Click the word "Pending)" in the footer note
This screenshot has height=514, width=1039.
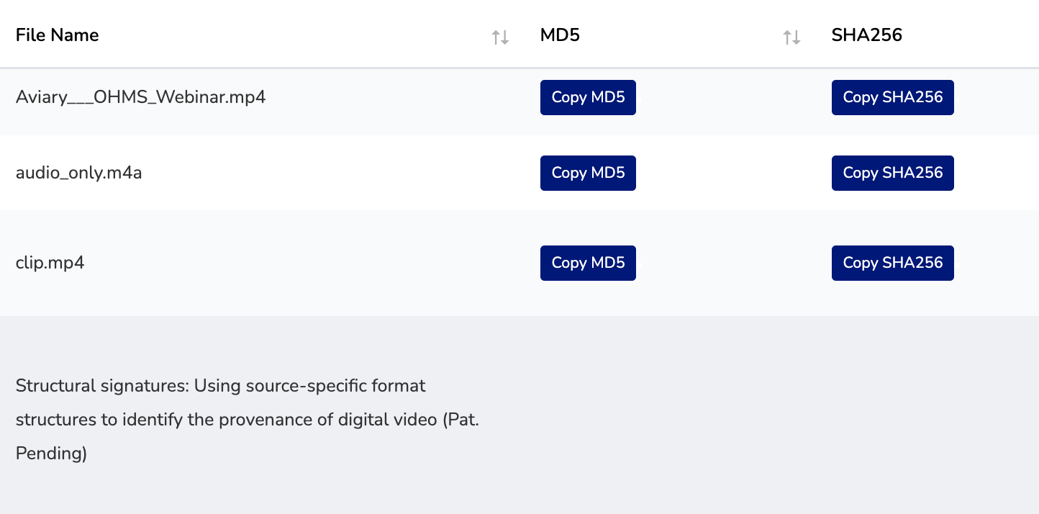click(x=51, y=454)
